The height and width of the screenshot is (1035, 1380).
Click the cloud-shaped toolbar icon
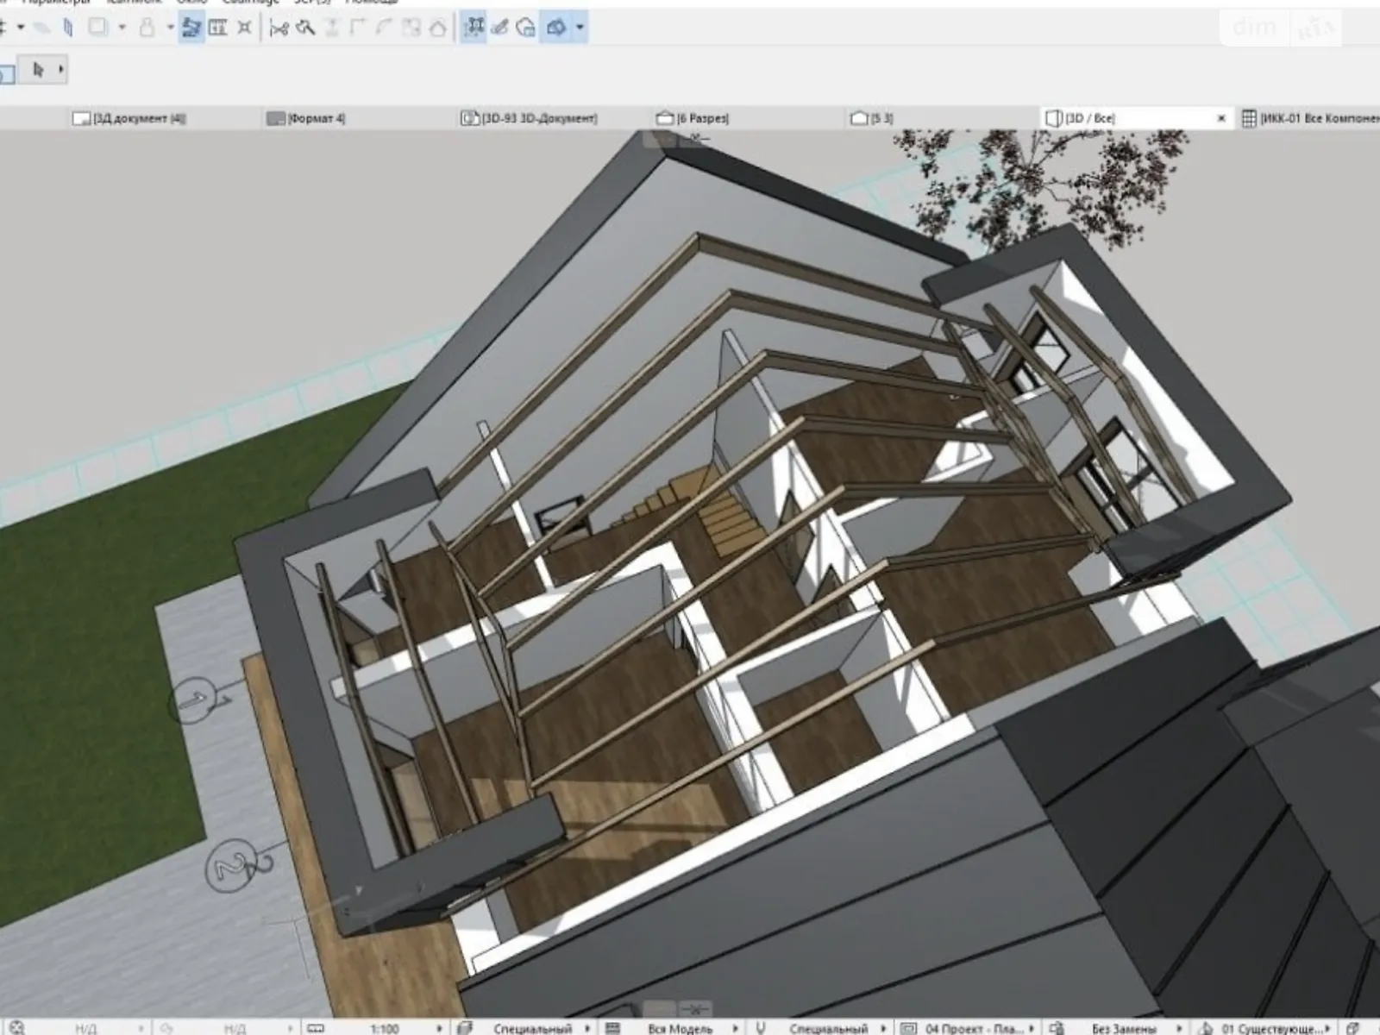click(x=525, y=28)
